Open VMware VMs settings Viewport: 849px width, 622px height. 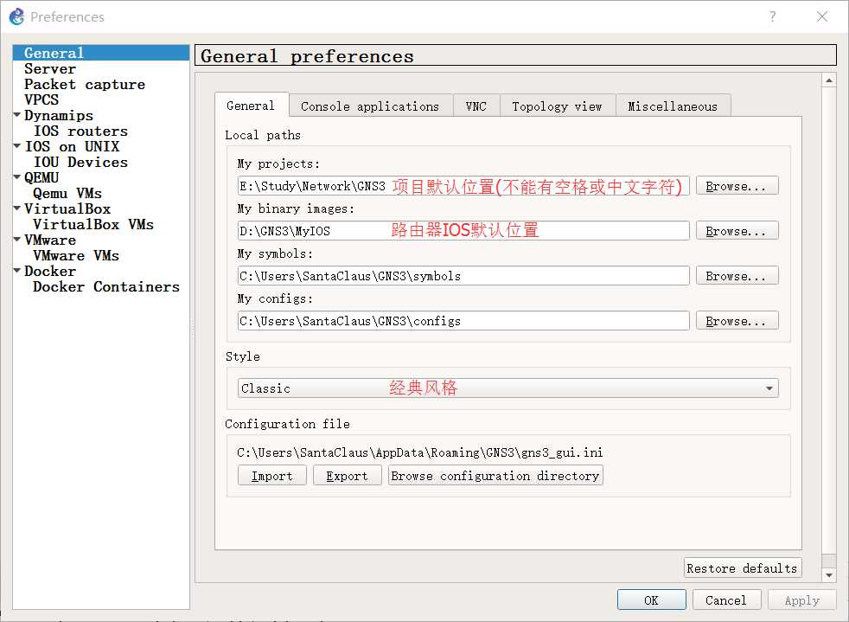(76, 256)
